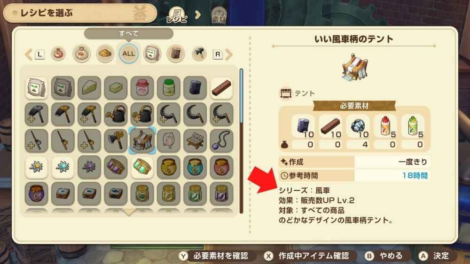Open the hammer tools category tab
This screenshot has width=470, height=264.
click(x=199, y=54)
